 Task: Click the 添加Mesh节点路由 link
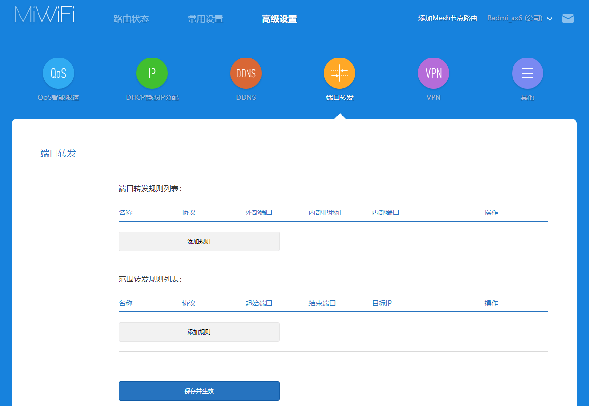coord(447,18)
